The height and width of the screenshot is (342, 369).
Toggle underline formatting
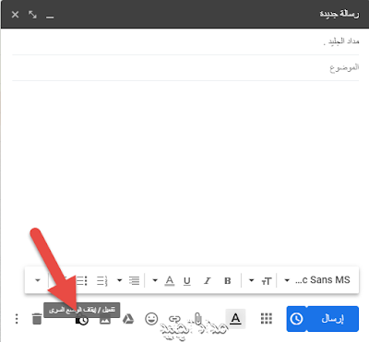point(187,281)
